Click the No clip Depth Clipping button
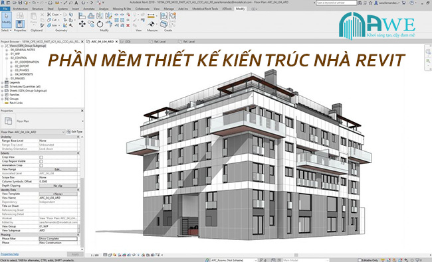The image size is (432, 262). [58, 186]
